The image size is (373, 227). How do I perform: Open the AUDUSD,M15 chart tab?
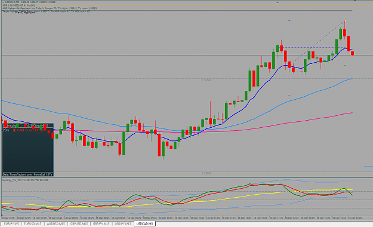coord(56,224)
